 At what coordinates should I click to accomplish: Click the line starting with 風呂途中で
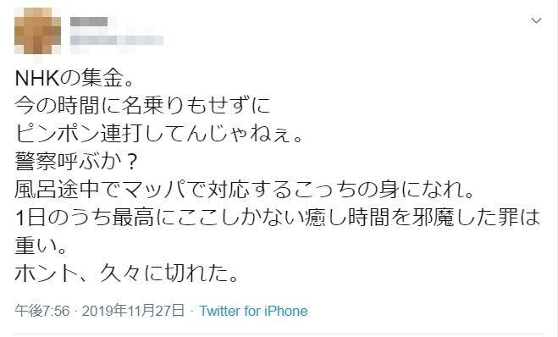coord(245,190)
